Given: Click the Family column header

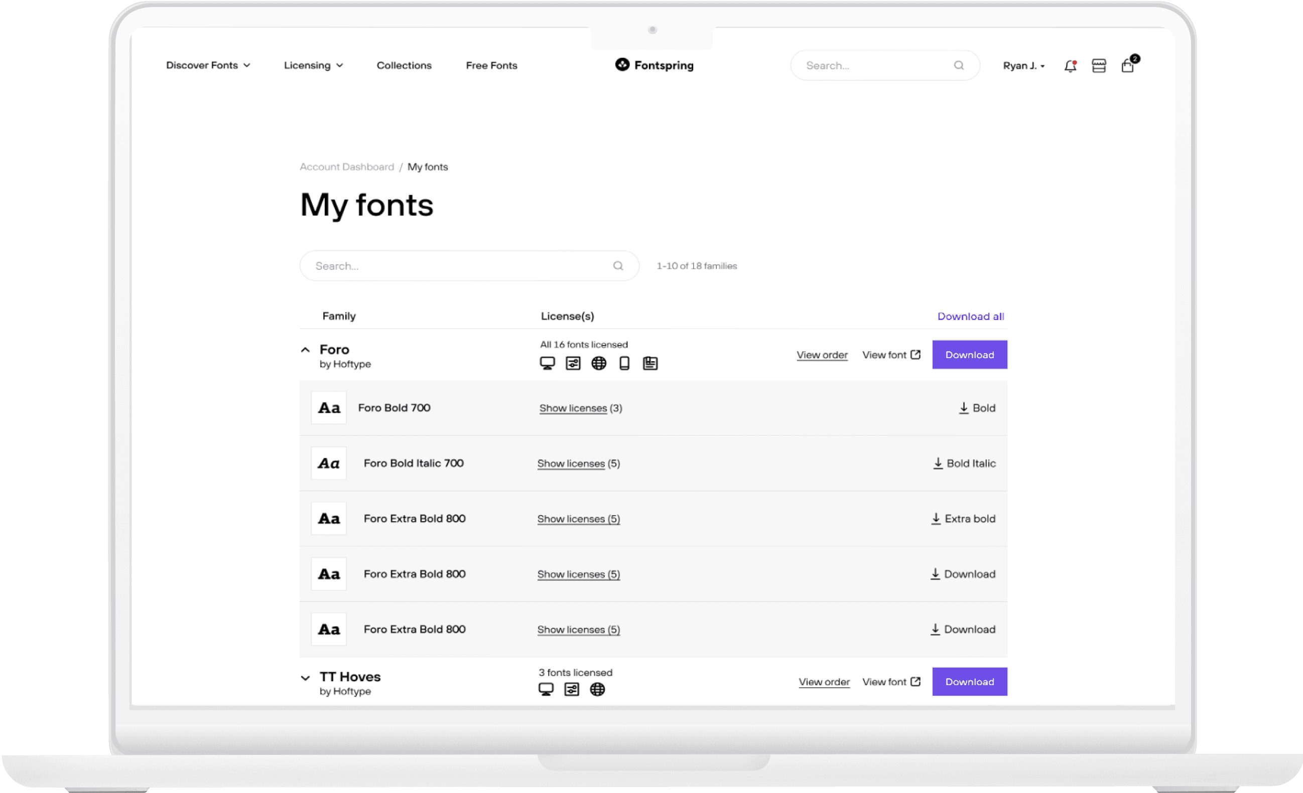Looking at the screenshot, I should coord(339,316).
